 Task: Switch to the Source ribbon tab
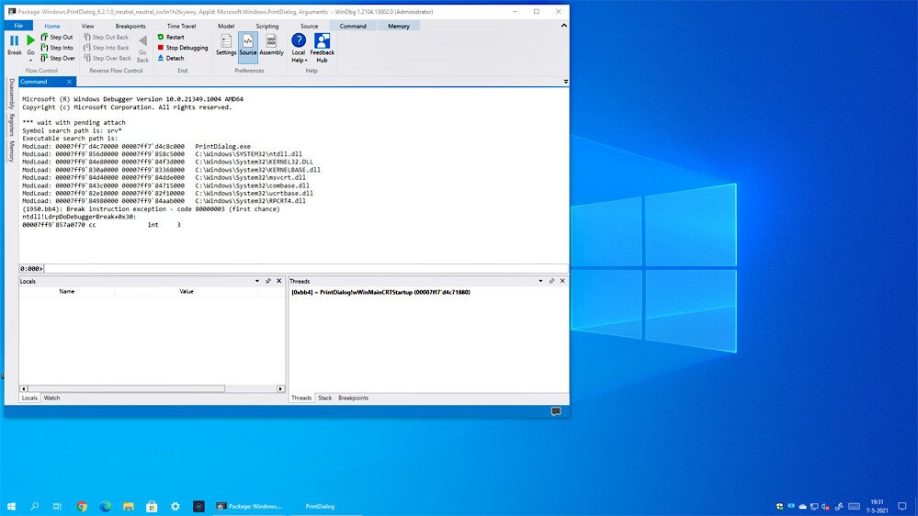[309, 26]
